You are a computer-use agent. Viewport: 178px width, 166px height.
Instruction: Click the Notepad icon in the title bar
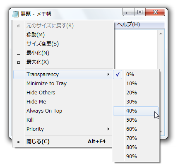click(x=15, y=14)
